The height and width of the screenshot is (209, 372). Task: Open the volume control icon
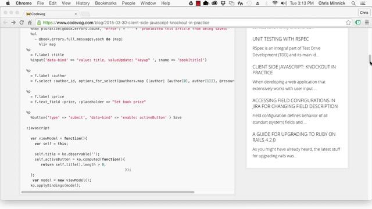tap(284, 3)
